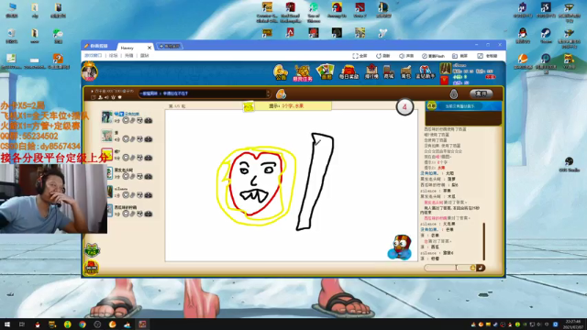Open the Windows Start menu
The image size is (587, 330).
tap(7, 324)
